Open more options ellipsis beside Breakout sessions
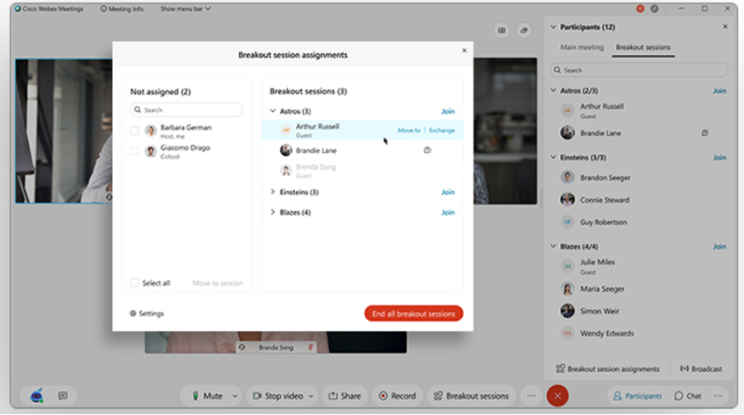 point(531,396)
